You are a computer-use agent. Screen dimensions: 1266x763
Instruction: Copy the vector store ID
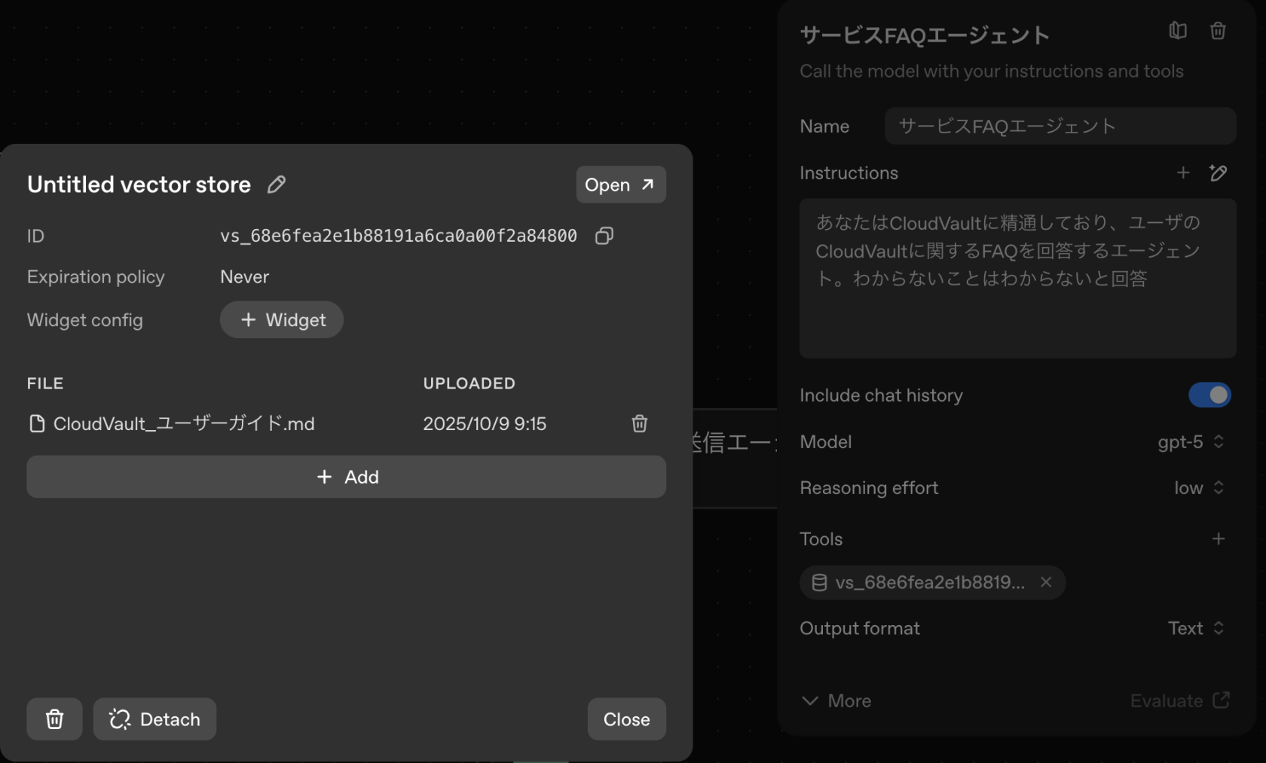604,236
